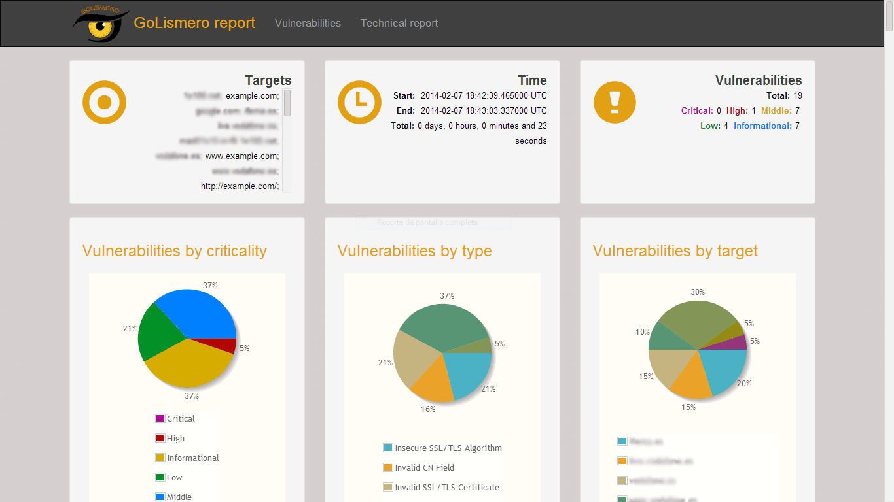Open the Vulnerabilities nav menu item

click(308, 24)
